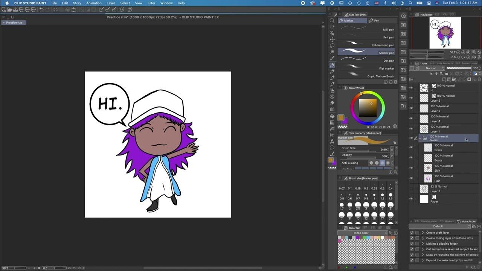
Task: Open the Default auto action set dropdown
Action: [440, 226]
